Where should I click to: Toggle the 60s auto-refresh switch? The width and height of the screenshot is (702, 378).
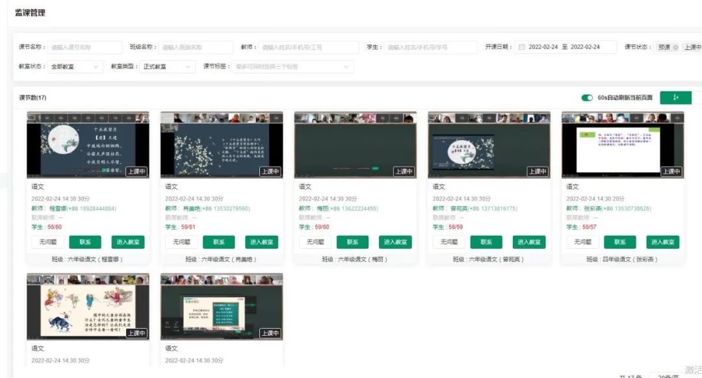[587, 98]
